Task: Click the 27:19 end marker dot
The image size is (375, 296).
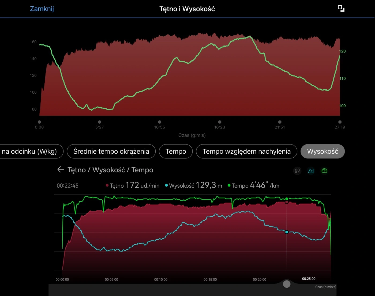Action: coord(340,122)
